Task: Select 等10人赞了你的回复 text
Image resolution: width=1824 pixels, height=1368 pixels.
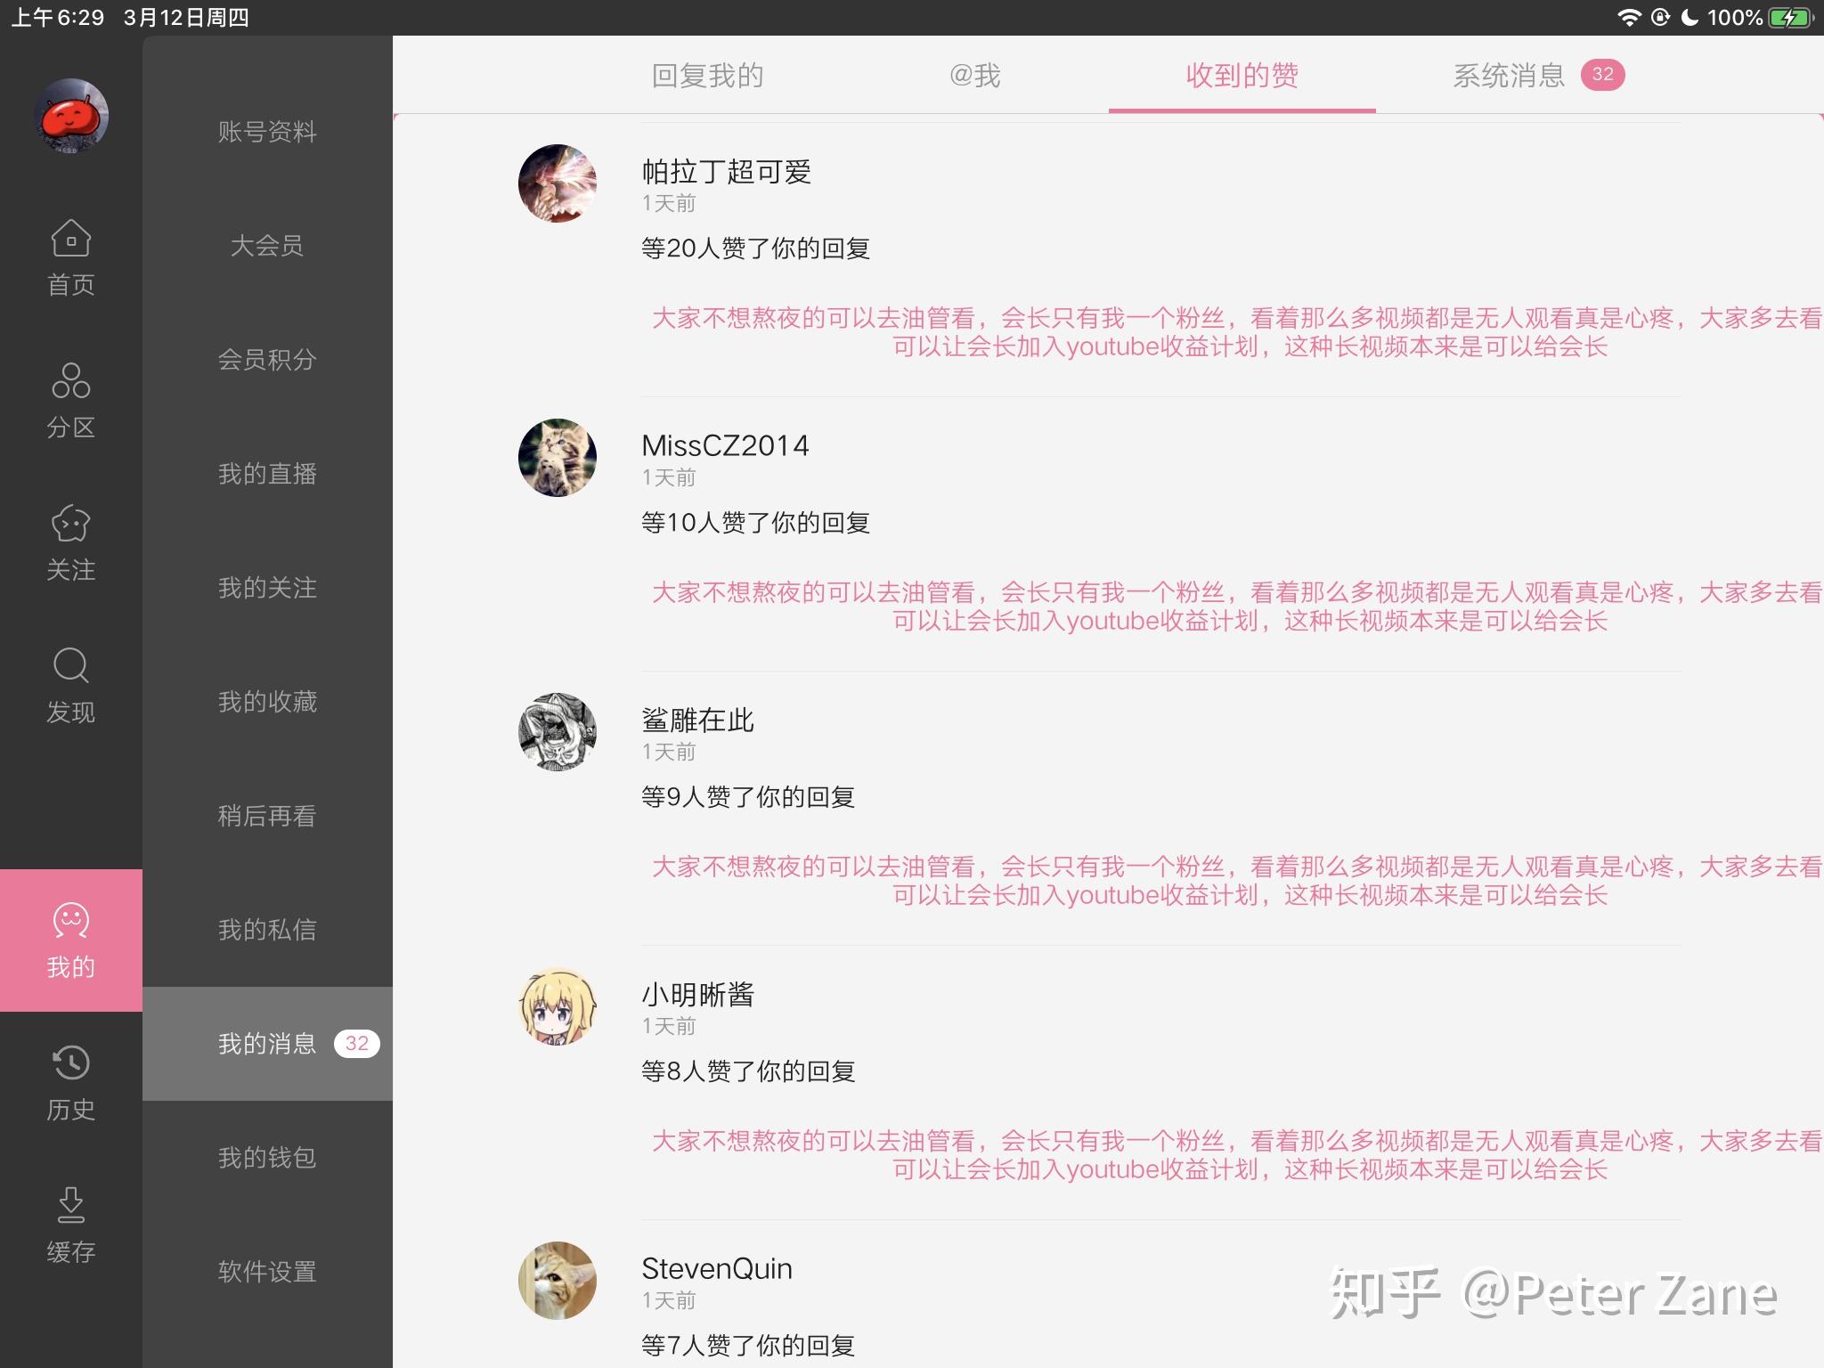Action: (x=755, y=523)
